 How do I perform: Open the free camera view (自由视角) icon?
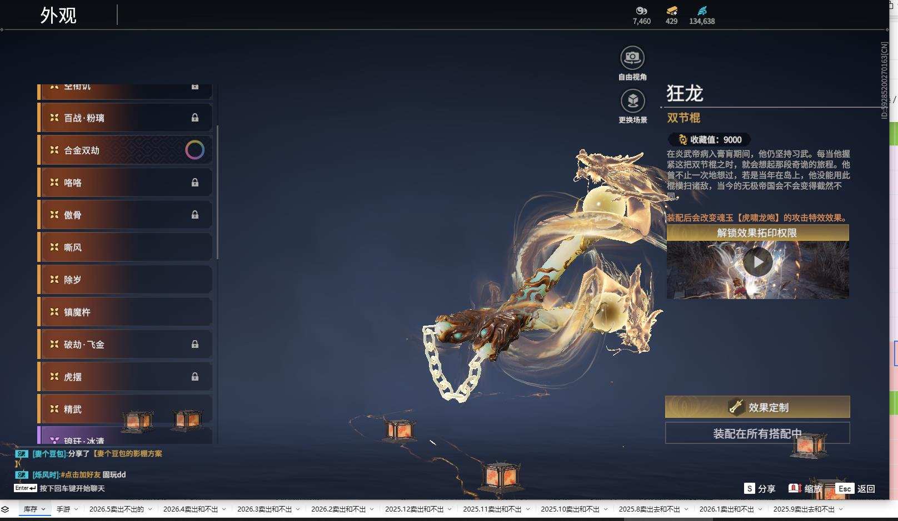point(632,57)
